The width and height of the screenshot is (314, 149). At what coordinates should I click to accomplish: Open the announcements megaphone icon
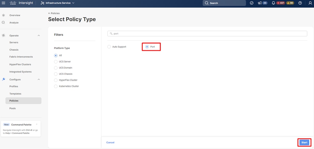260,3
